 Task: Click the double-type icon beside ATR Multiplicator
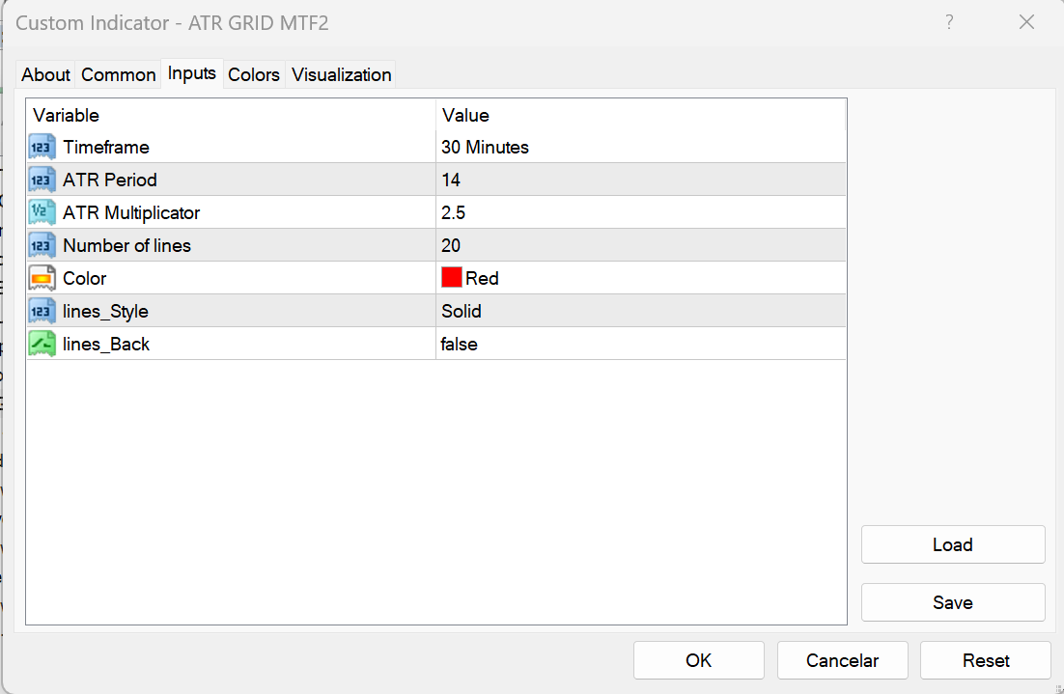click(42, 213)
